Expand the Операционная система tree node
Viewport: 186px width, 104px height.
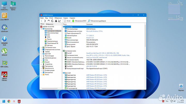[41, 50]
